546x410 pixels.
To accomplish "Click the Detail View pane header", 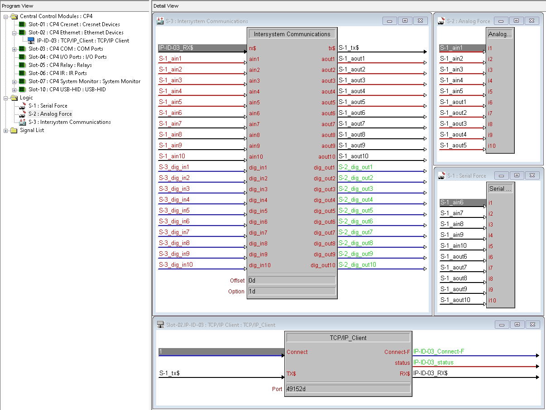I will point(349,6).
